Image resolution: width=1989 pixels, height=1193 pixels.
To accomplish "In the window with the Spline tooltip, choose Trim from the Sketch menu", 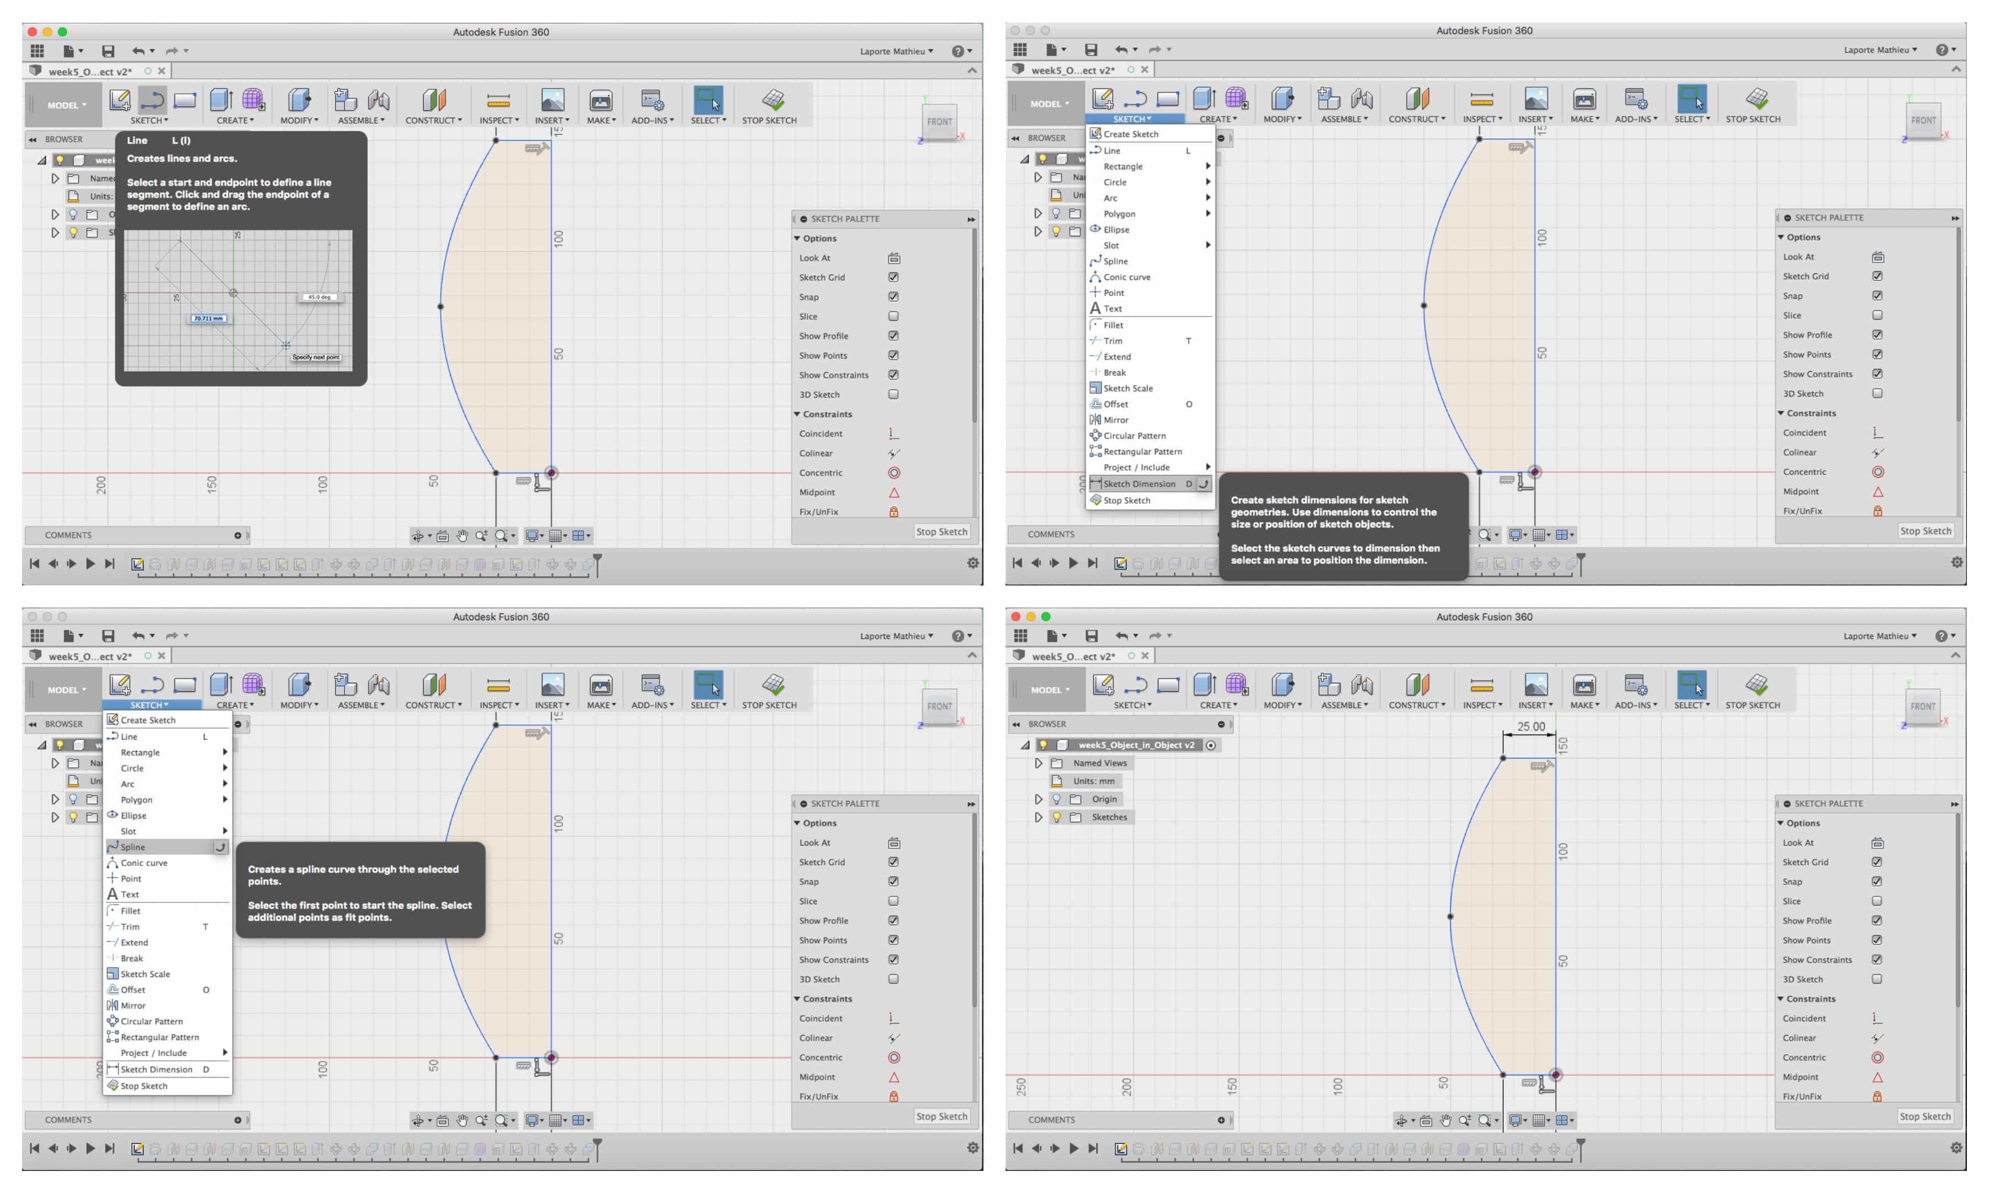I will [x=167, y=926].
